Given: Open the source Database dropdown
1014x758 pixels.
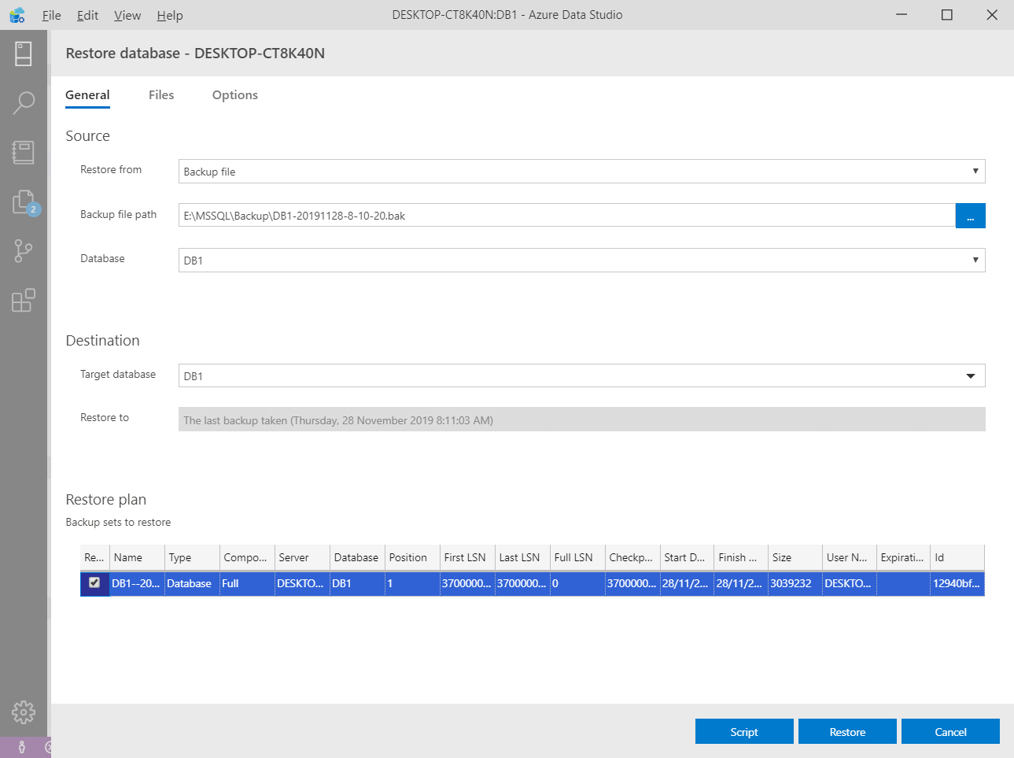Looking at the screenshot, I should [581, 260].
